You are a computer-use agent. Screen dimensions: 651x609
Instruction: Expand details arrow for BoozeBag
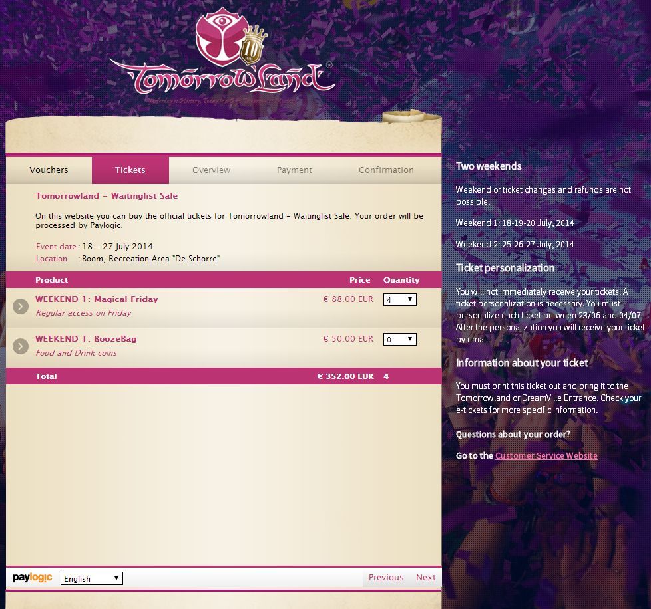21,346
